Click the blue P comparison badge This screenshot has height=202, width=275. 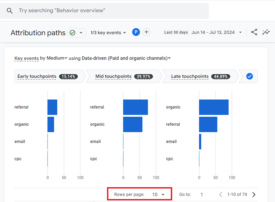click(136, 32)
